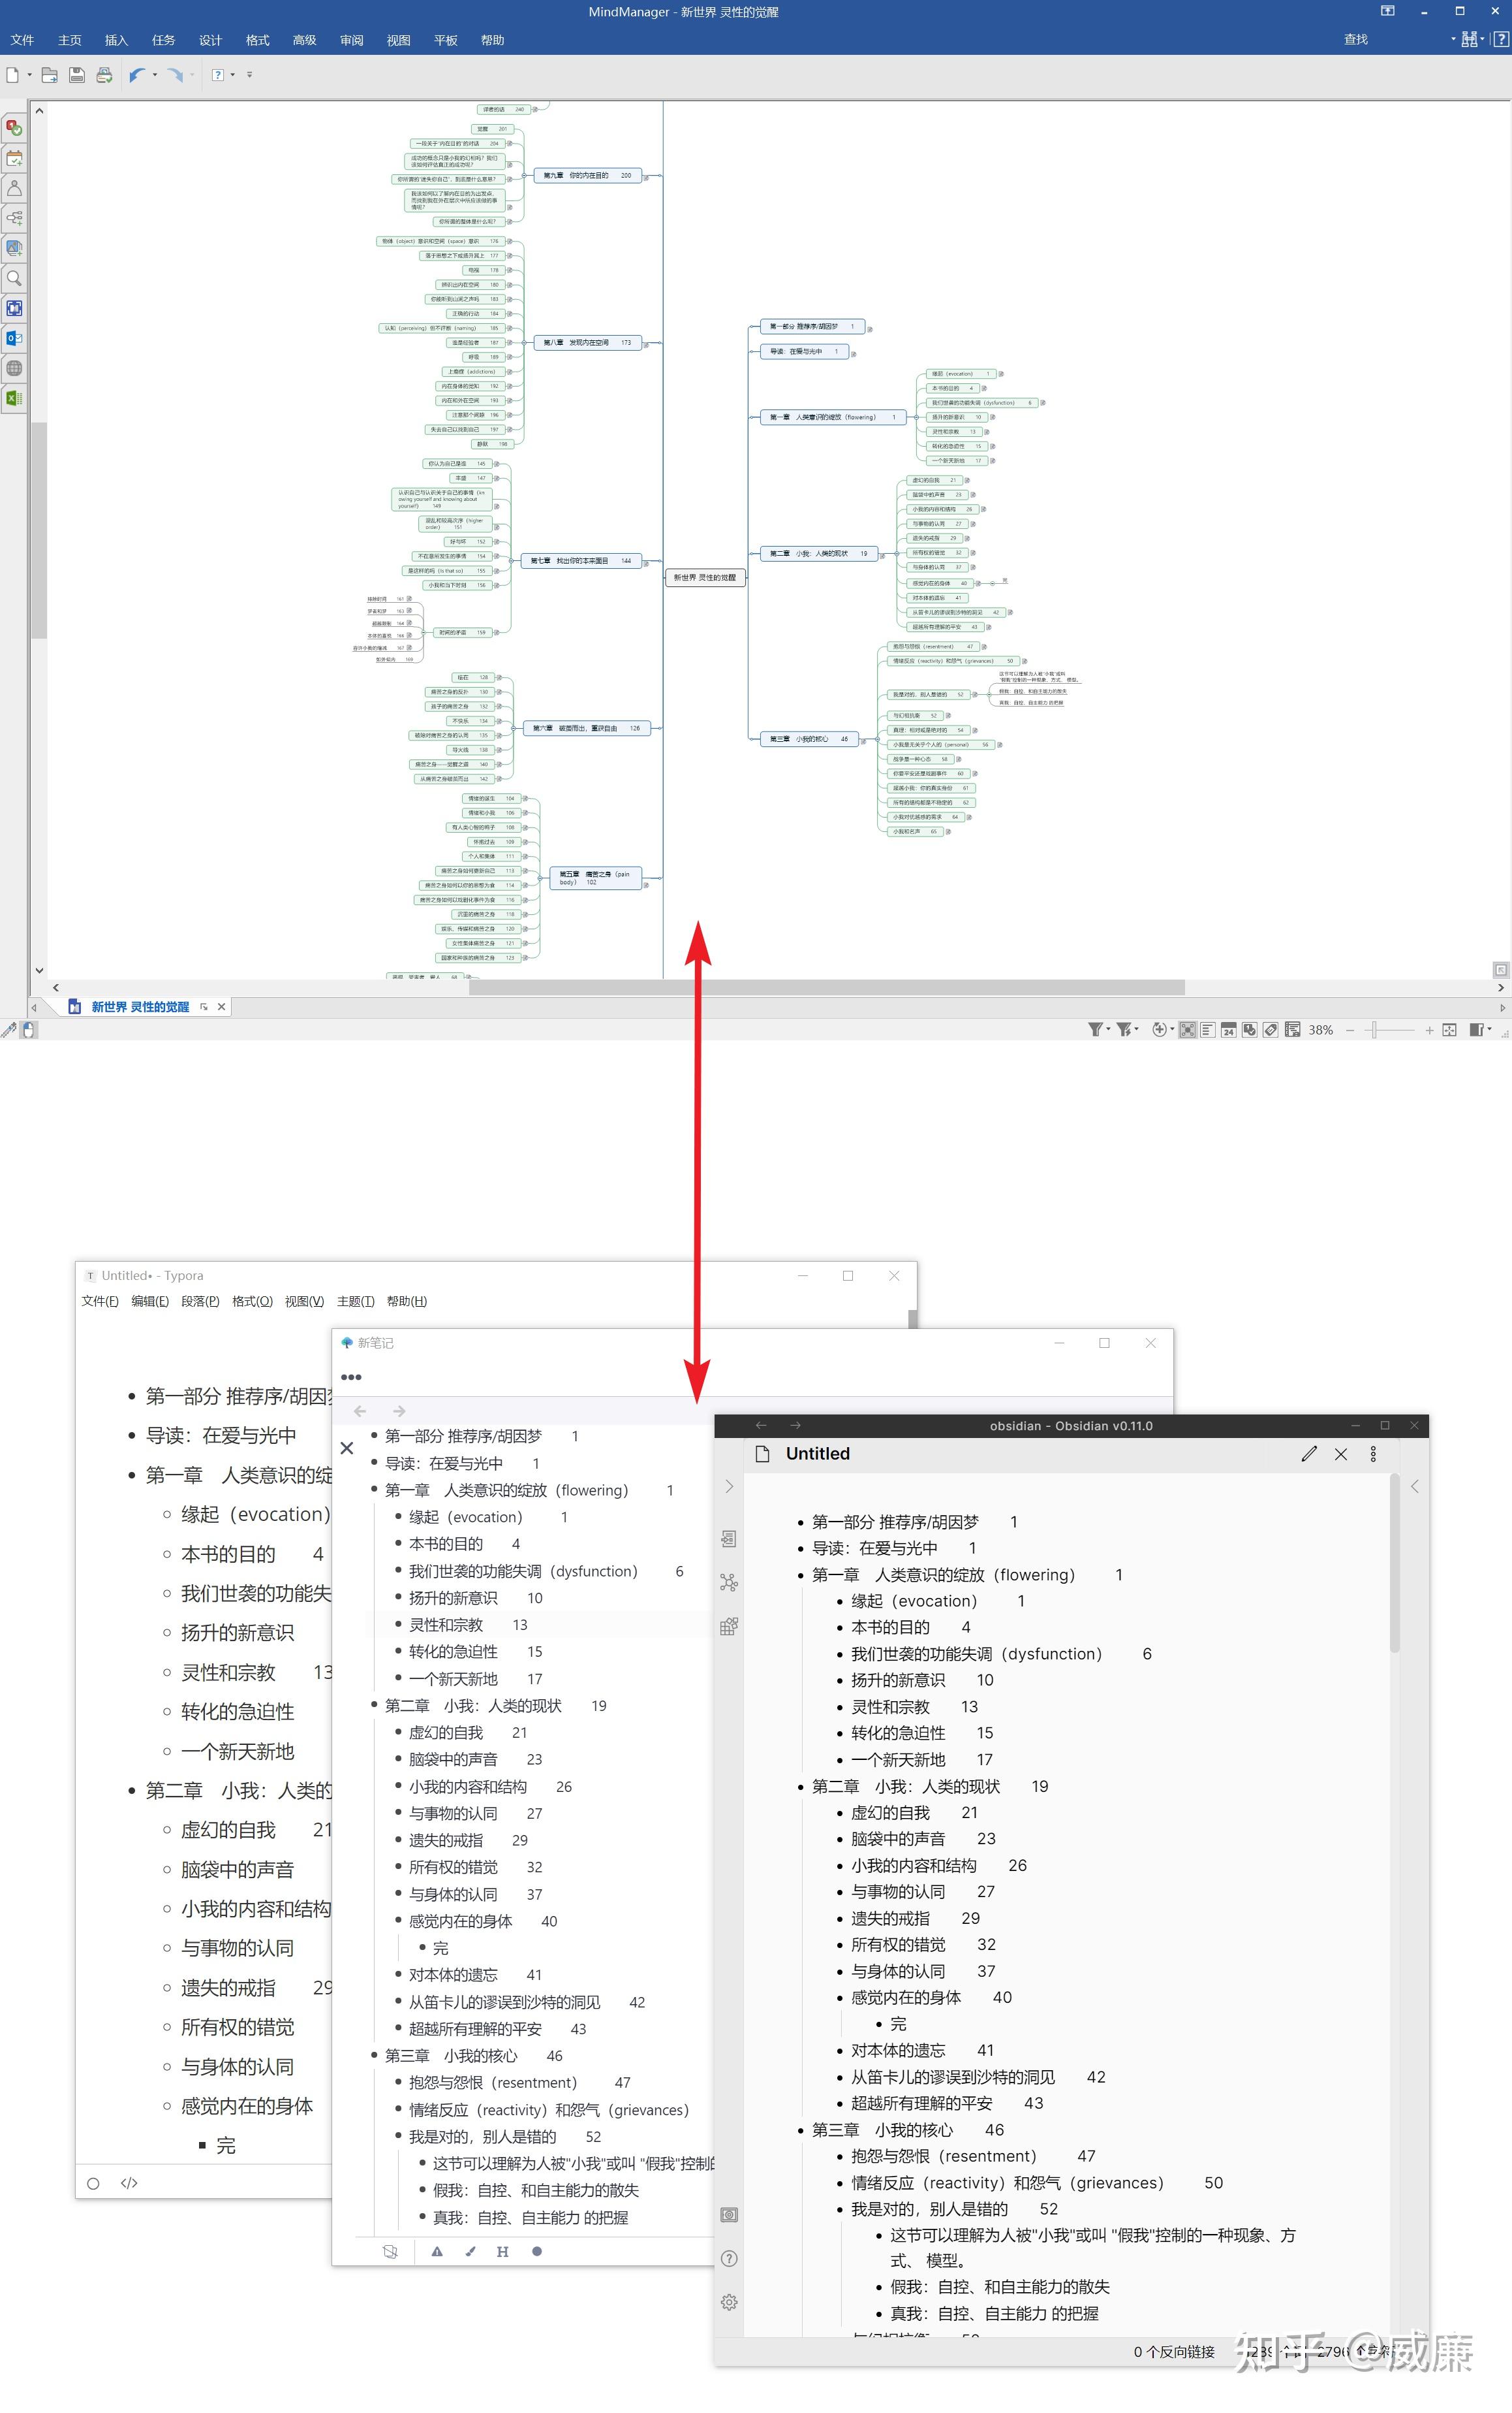
Task: Toggle Typora source code mode
Action: pos(129,2183)
